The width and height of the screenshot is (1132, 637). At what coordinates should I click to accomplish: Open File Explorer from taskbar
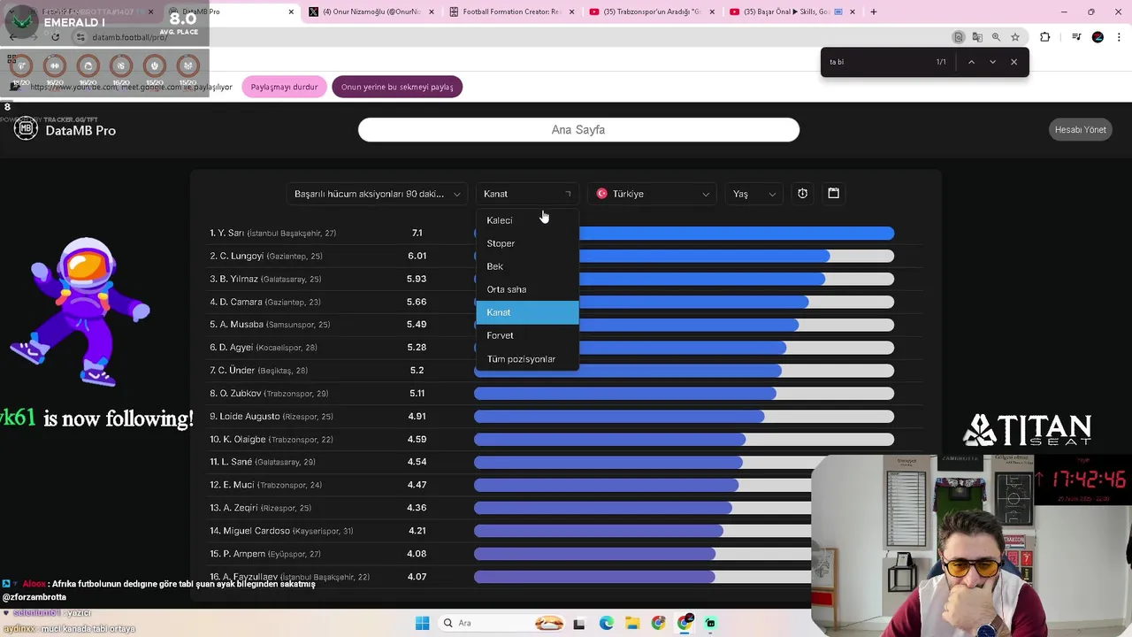632,623
